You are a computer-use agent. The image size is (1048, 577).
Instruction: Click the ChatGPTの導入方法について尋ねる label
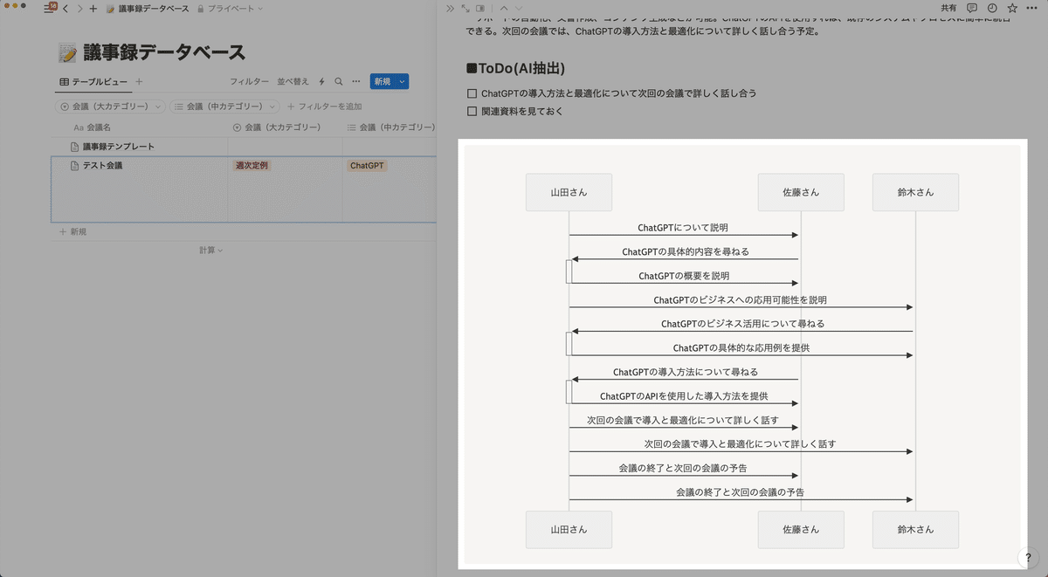tap(686, 372)
